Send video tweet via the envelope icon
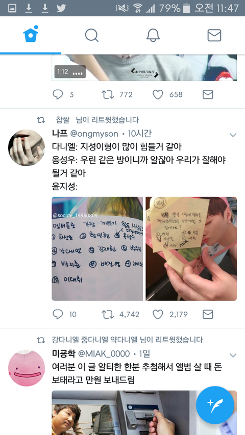 [x=208, y=95]
